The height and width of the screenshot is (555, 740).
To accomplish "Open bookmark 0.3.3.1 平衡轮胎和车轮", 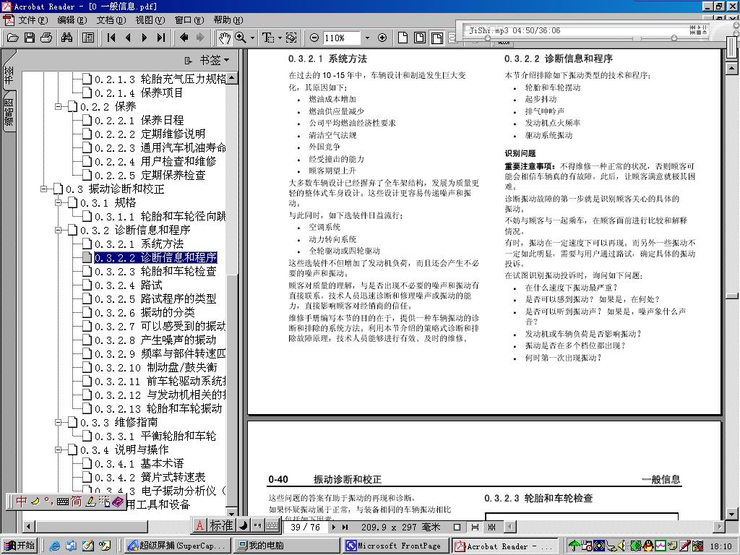I will 155,436.
